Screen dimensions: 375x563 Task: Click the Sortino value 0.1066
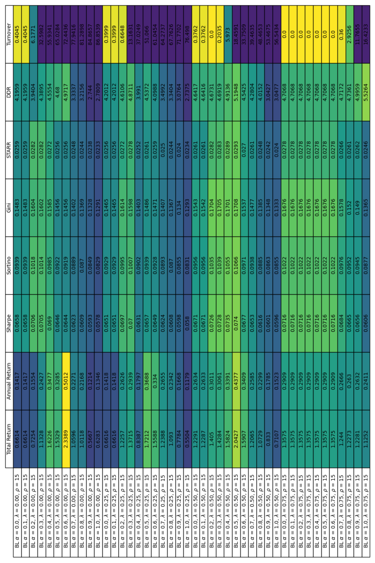(236, 265)
